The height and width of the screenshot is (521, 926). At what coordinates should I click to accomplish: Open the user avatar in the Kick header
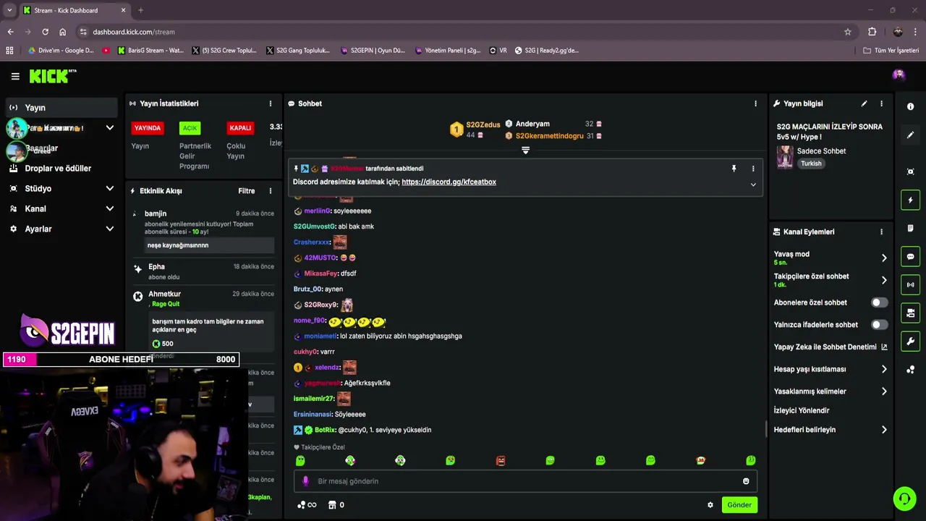(x=899, y=75)
